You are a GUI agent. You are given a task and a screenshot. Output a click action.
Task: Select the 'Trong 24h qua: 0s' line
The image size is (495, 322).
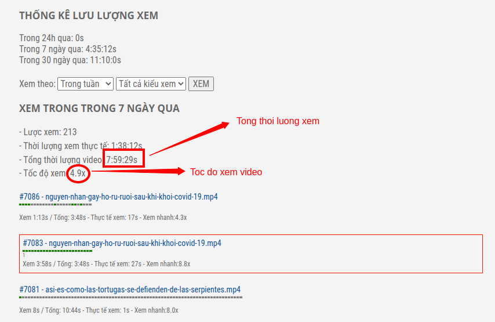52,38
